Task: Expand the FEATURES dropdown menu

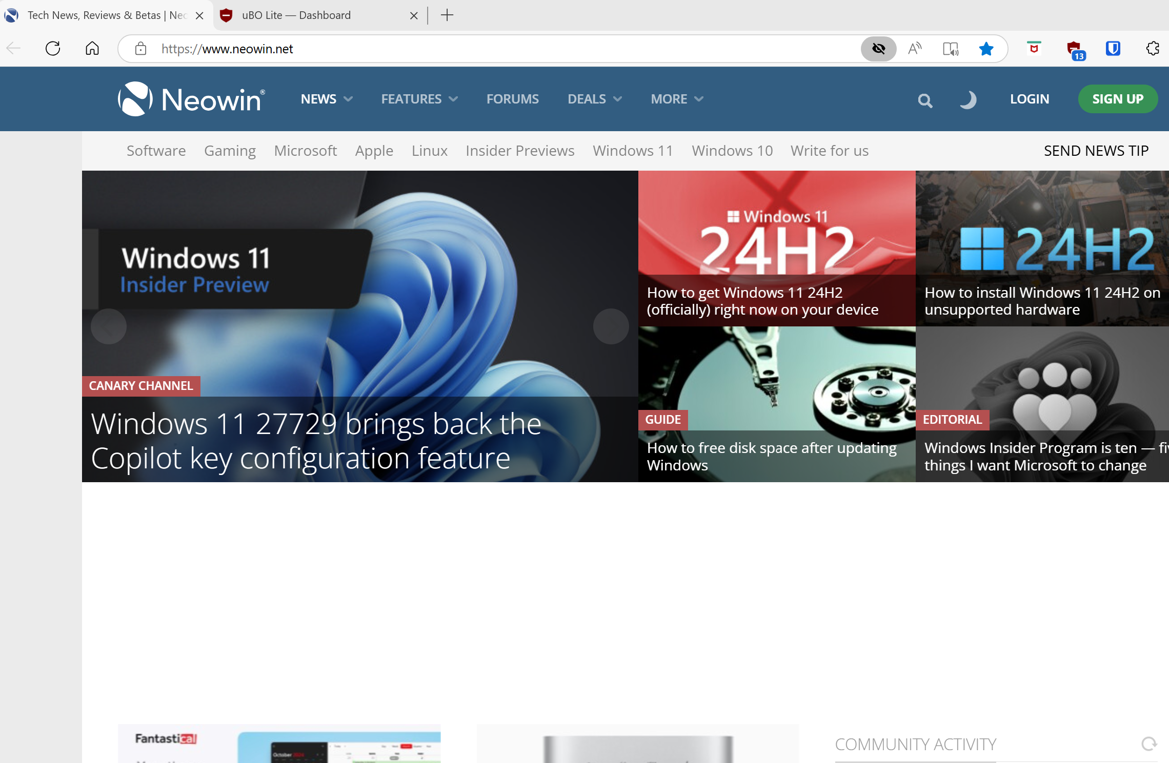Action: [419, 99]
